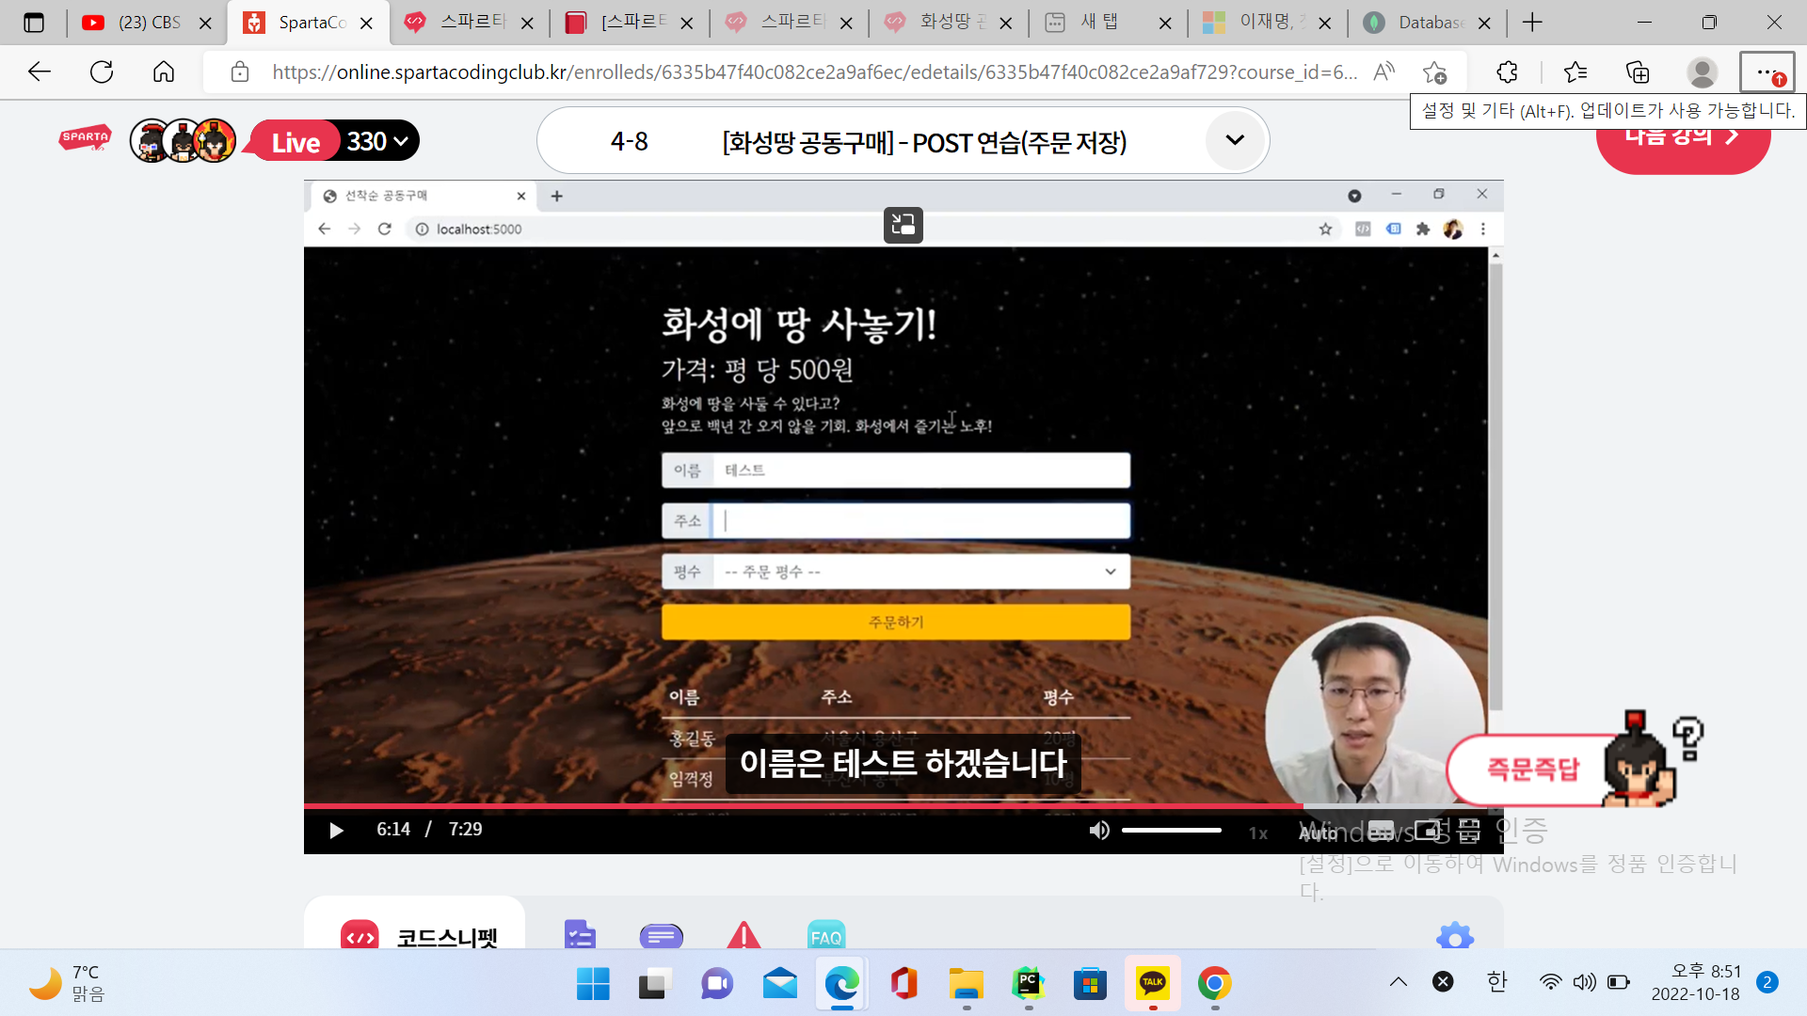Open Edge Settings and more menu
The width and height of the screenshot is (1807, 1016).
click(1767, 72)
